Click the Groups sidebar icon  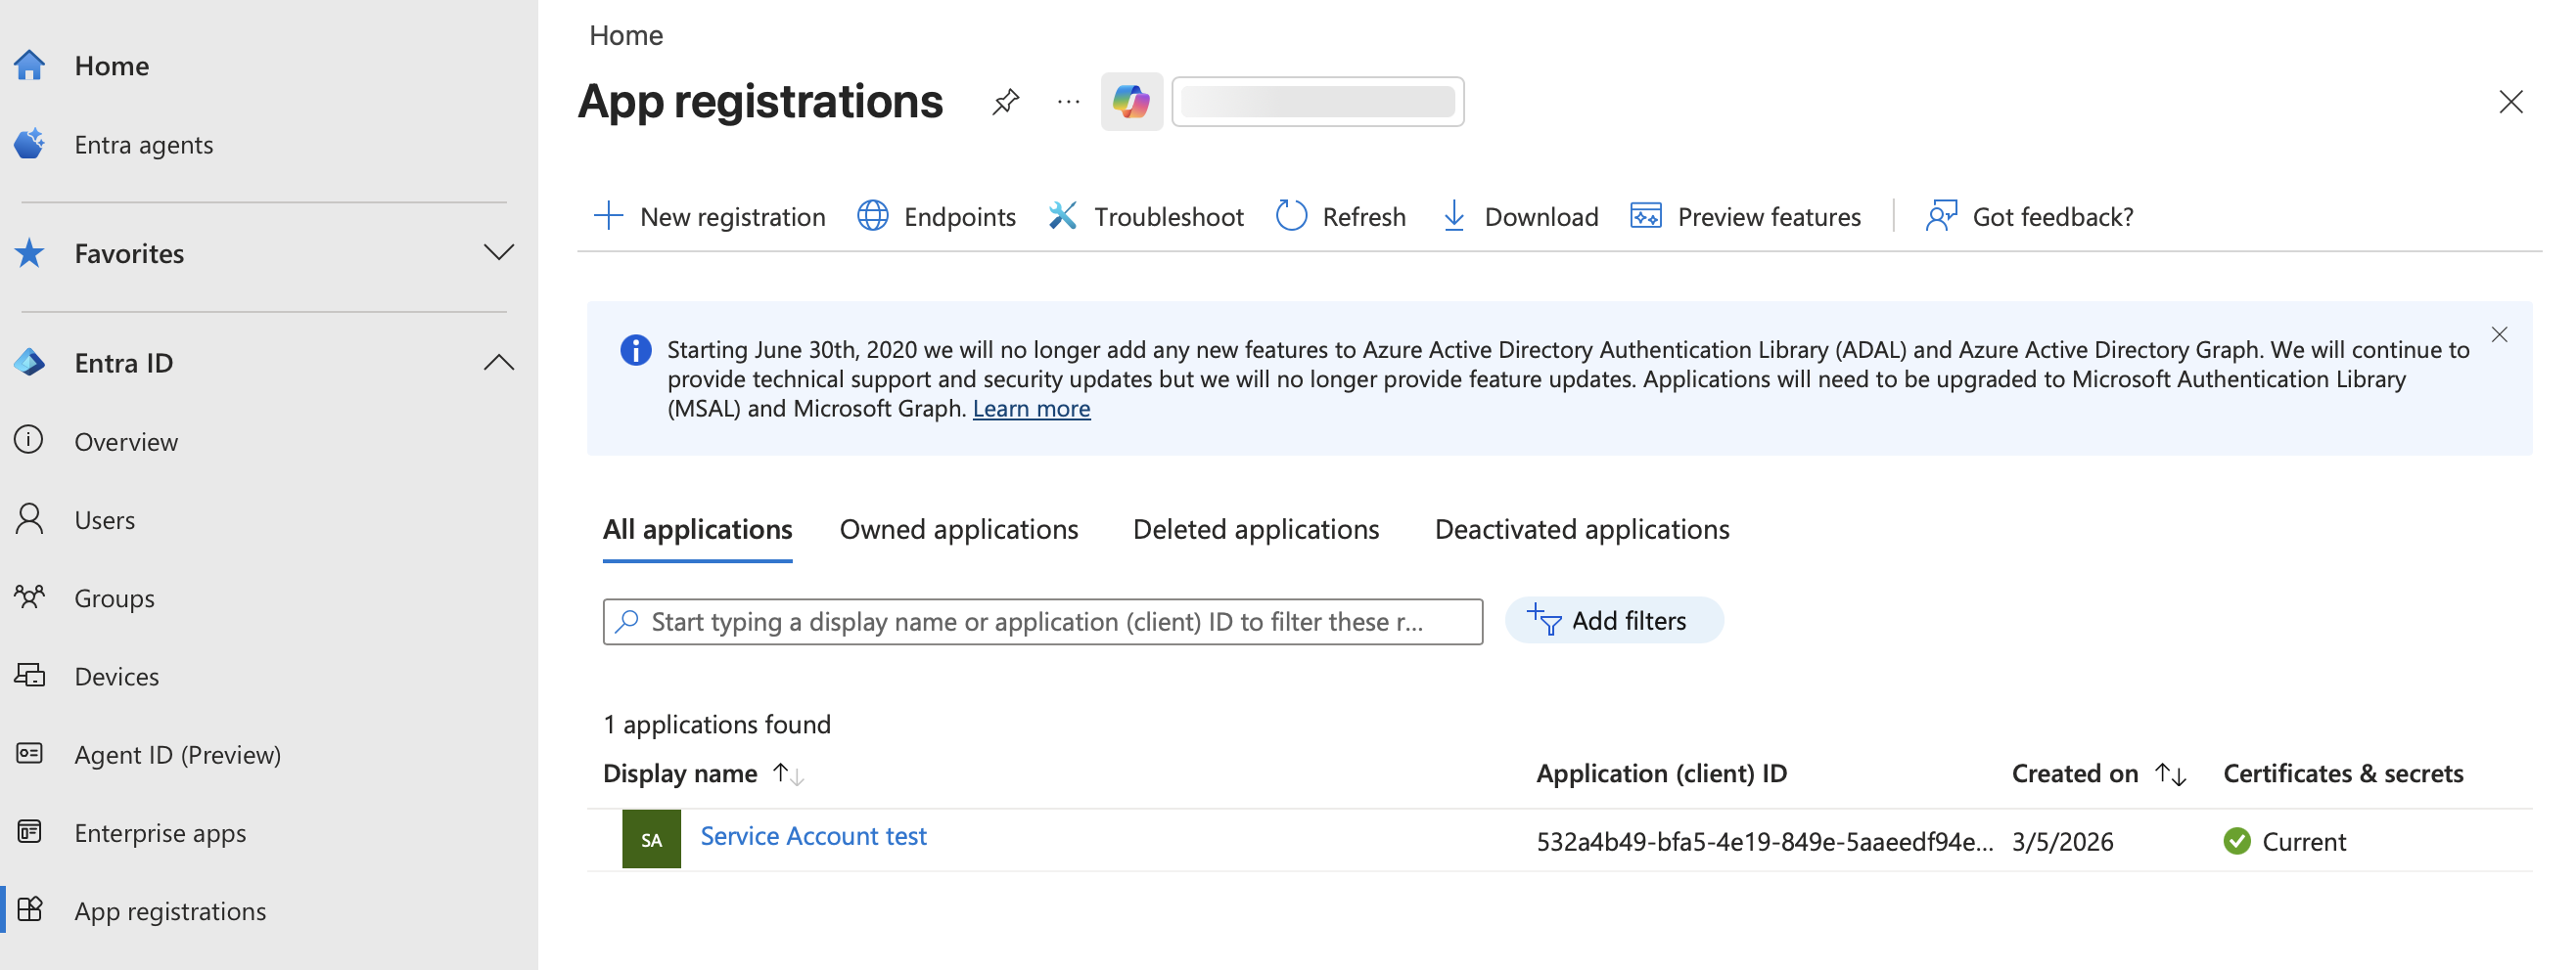30,596
